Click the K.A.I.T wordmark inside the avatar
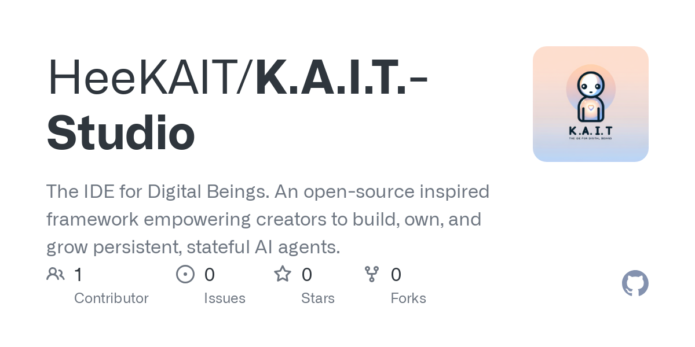695x347 pixels. [591, 130]
